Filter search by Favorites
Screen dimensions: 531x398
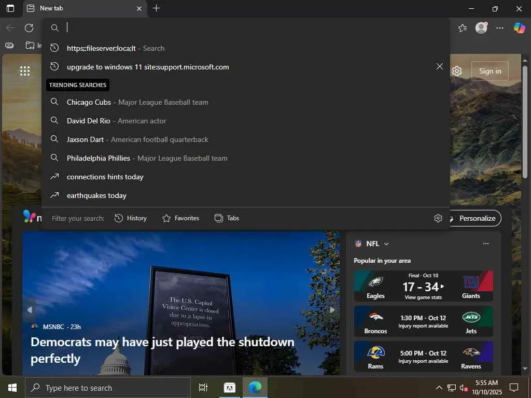click(180, 218)
